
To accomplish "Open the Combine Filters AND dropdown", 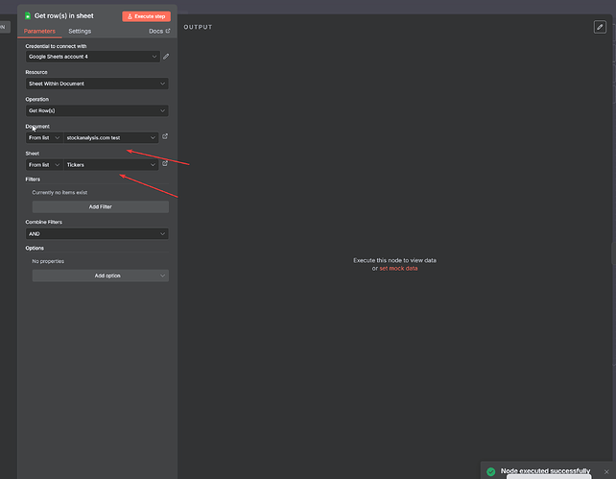I will pyautogui.click(x=97, y=234).
